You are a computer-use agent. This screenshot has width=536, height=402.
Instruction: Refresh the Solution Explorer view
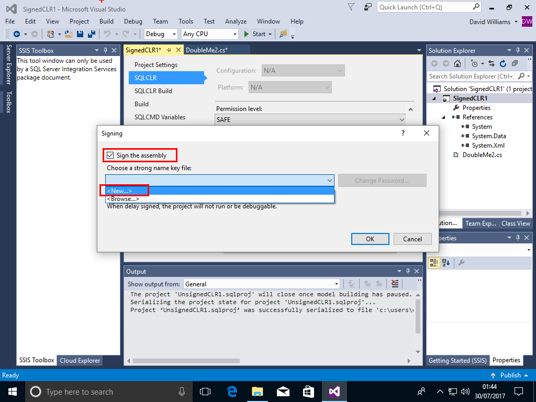[x=503, y=63]
